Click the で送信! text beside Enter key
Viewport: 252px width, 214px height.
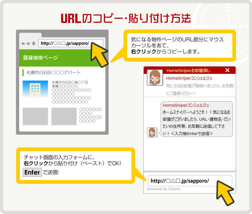point(50,172)
